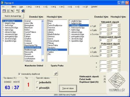Click the options list toolbar icon
This screenshot has width=130, height=97.
coord(17,11)
